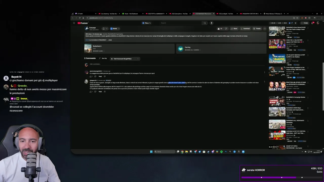Click the Create button
This screenshot has width=324, height=182.
[x=305, y=23]
